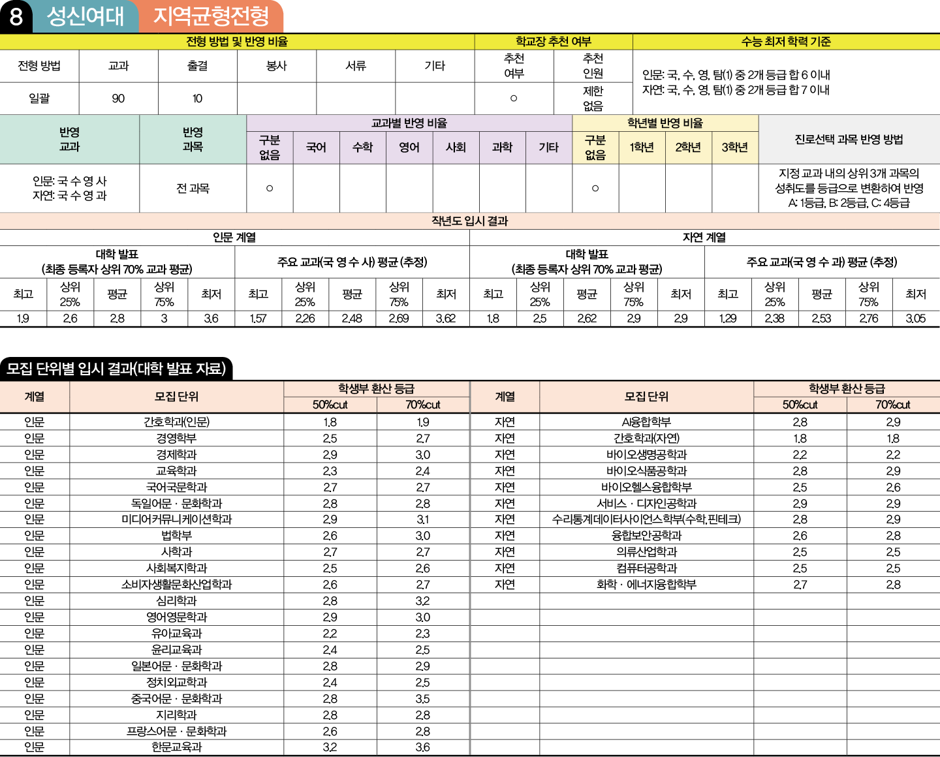This screenshot has width=940, height=757.
Task: Select 인문 주요 교과 평균 2.48
Action: click(x=352, y=318)
